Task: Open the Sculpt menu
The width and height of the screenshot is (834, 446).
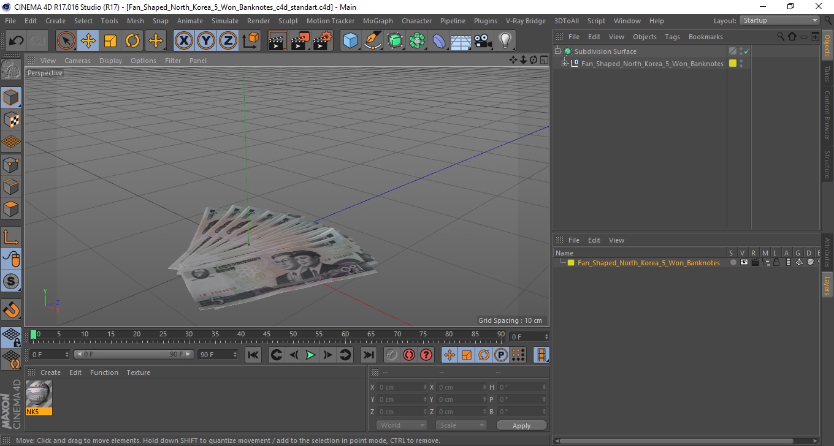Action: [x=288, y=21]
